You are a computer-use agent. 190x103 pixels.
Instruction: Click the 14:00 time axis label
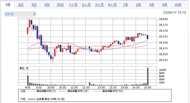124,88
